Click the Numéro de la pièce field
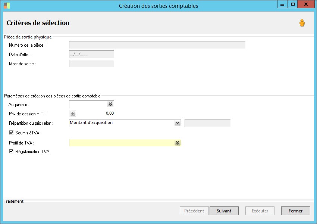Viewport: 317px width, 224px height. (157, 45)
